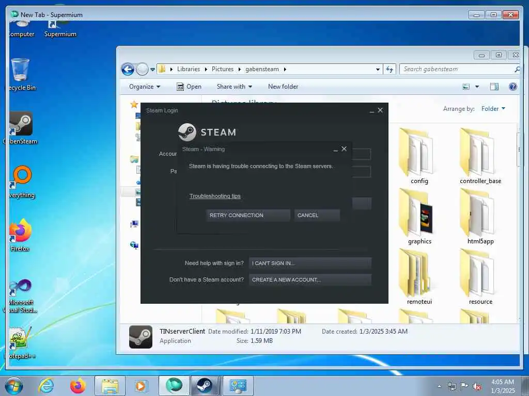Minimize the Steam Login window
Screen dimensions: 529x396
[372, 111]
